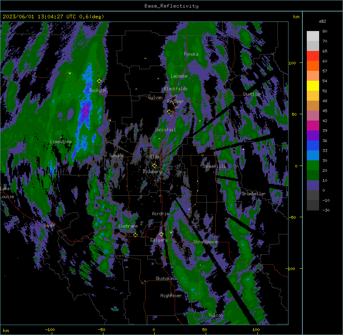The image size is (343, 335).
Task: Click the Calgary label
Action: [159, 240]
